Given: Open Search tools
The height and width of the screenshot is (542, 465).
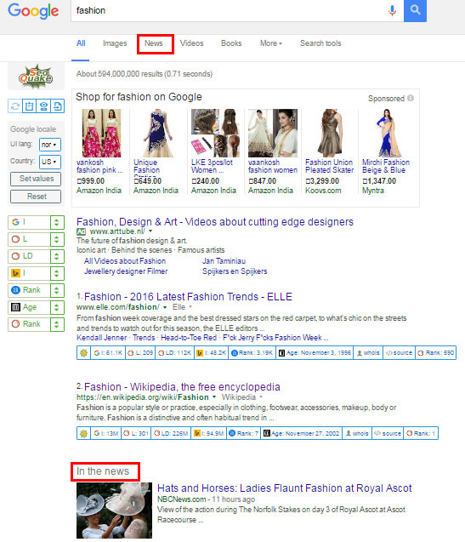Looking at the screenshot, I should coord(320,43).
